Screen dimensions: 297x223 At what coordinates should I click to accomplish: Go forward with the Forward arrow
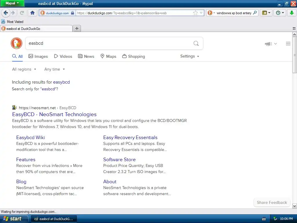(13, 13)
